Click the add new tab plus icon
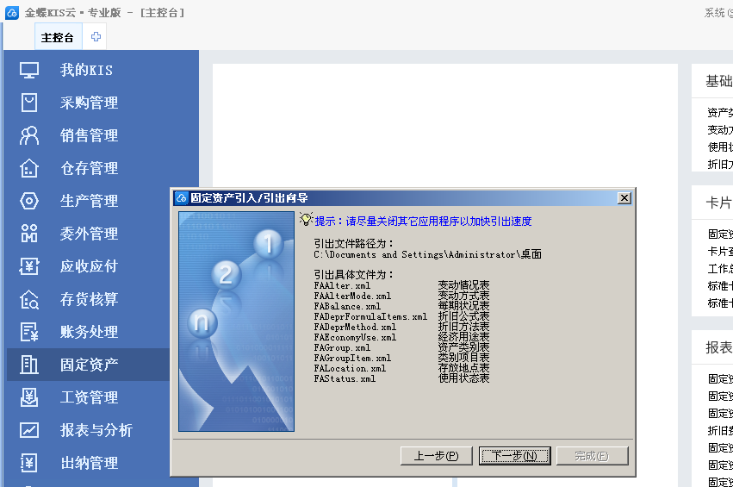 [96, 37]
